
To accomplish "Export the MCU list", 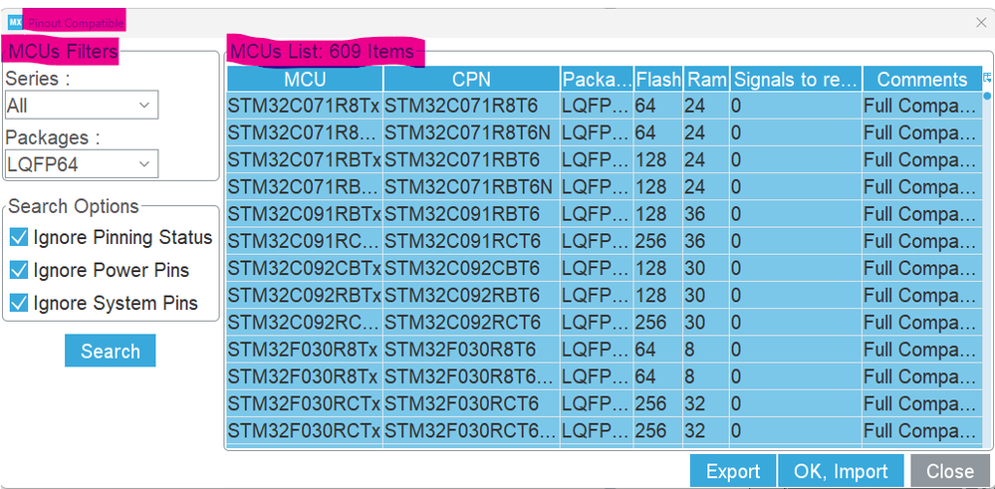I will [x=733, y=471].
